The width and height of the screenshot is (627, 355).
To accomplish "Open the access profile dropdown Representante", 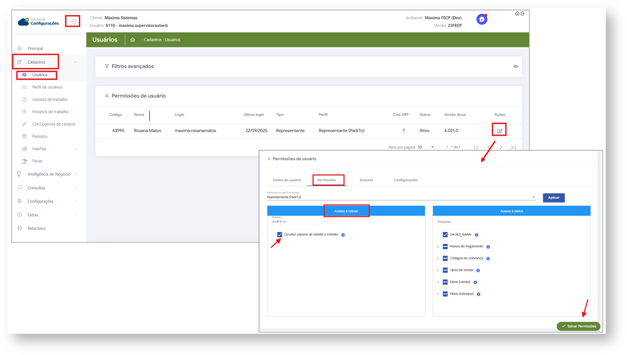I will 401,197.
